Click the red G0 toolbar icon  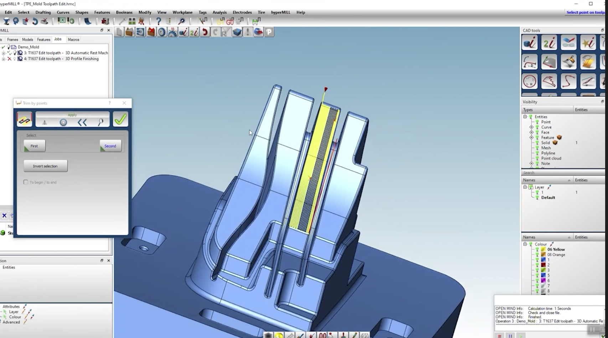tap(230, 22)
